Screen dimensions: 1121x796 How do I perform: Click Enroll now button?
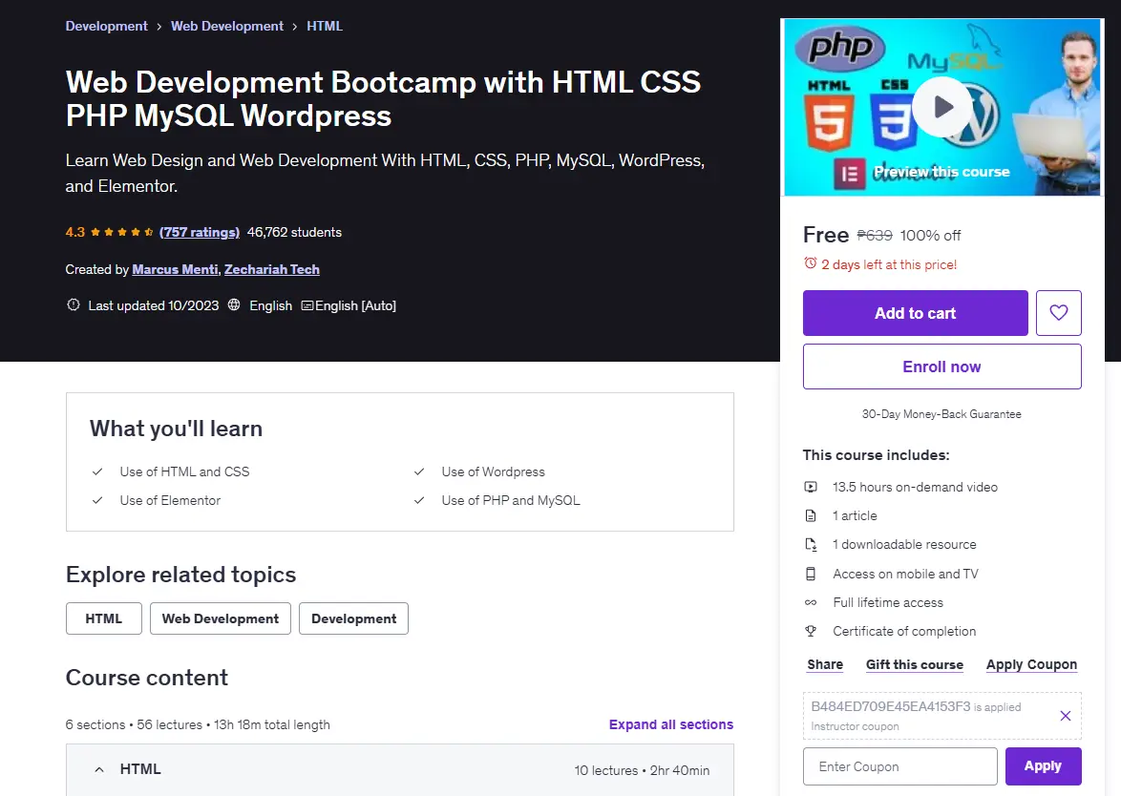[x=941, y=367]
